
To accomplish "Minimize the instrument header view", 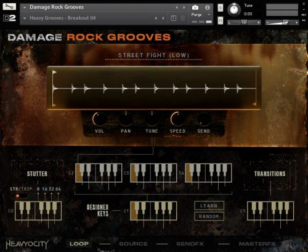I will (x=304, y=9).
